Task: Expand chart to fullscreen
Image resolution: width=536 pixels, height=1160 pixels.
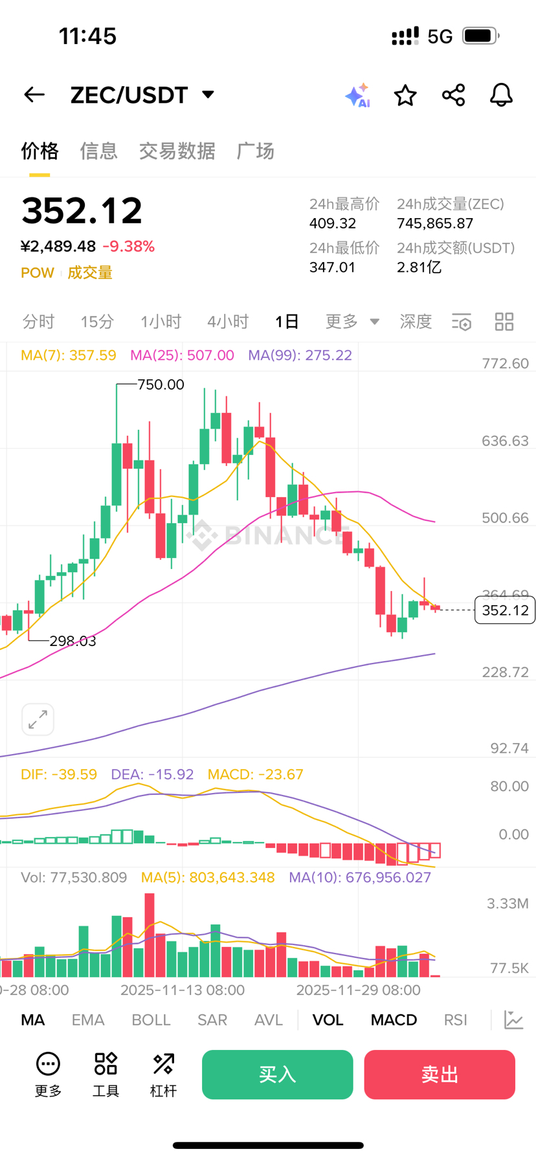Action: coord(38,719)
